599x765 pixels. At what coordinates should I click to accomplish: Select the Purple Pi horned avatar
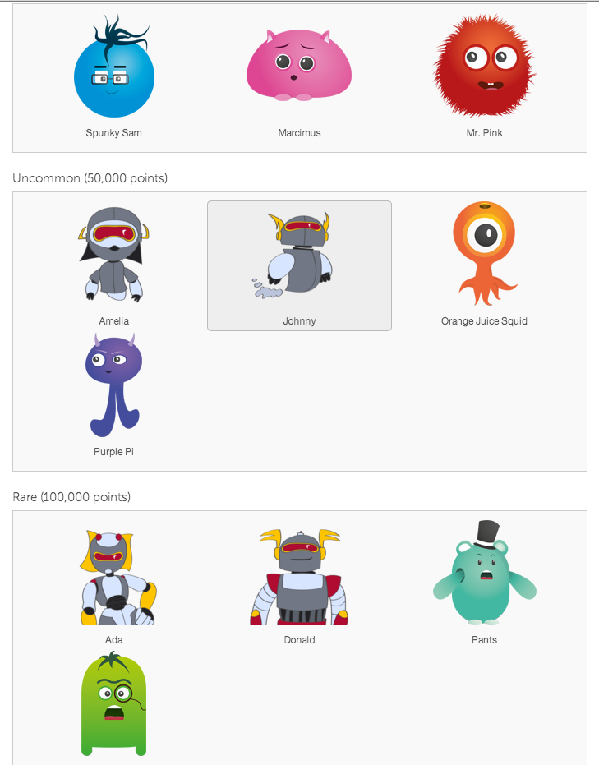pos(113,385)
